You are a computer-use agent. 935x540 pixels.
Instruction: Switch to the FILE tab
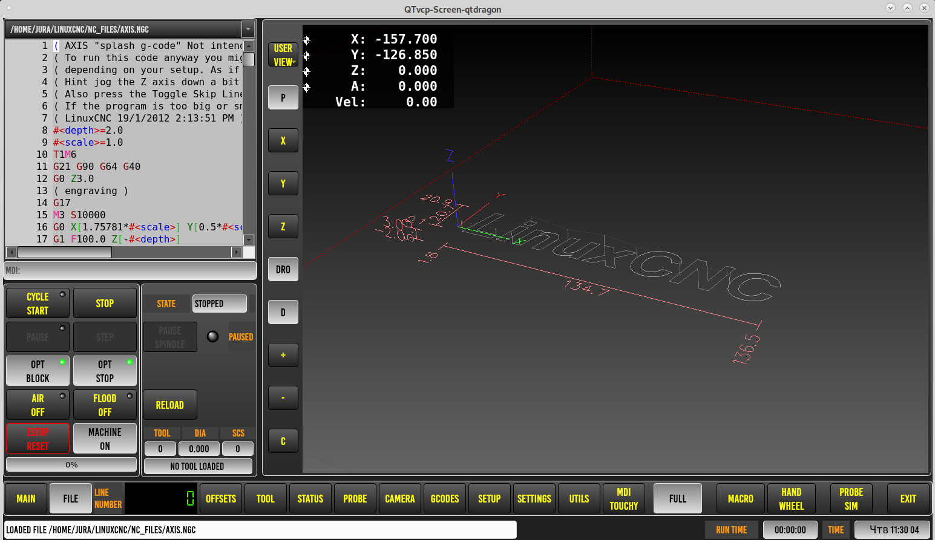point(71,499)
